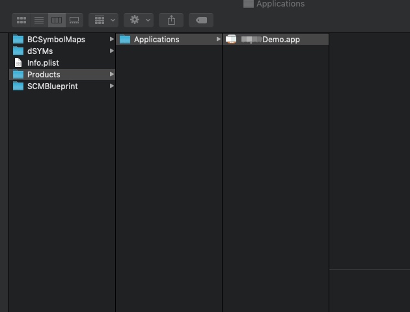Select column view mode button
410x312 pixels.
click(x=57, y=20)
